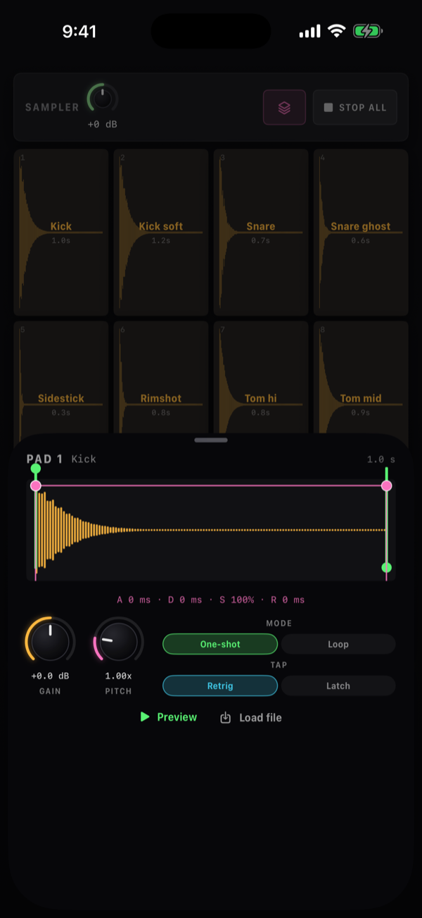Select the pink envelope end point

(386, 485)
